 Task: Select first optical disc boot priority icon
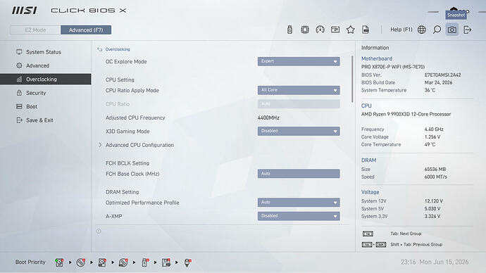tap(80, 262)
